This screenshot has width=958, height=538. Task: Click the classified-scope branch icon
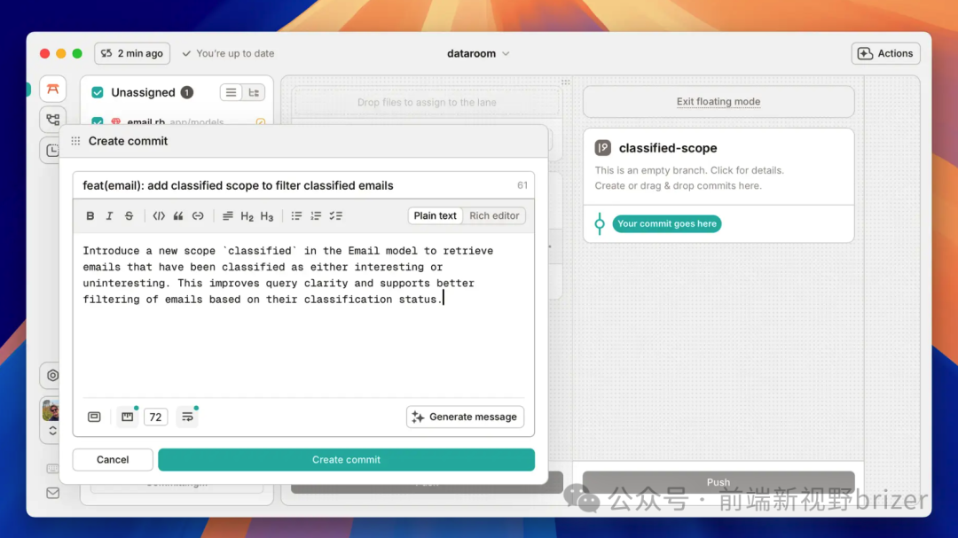click(x=602, y=148)
